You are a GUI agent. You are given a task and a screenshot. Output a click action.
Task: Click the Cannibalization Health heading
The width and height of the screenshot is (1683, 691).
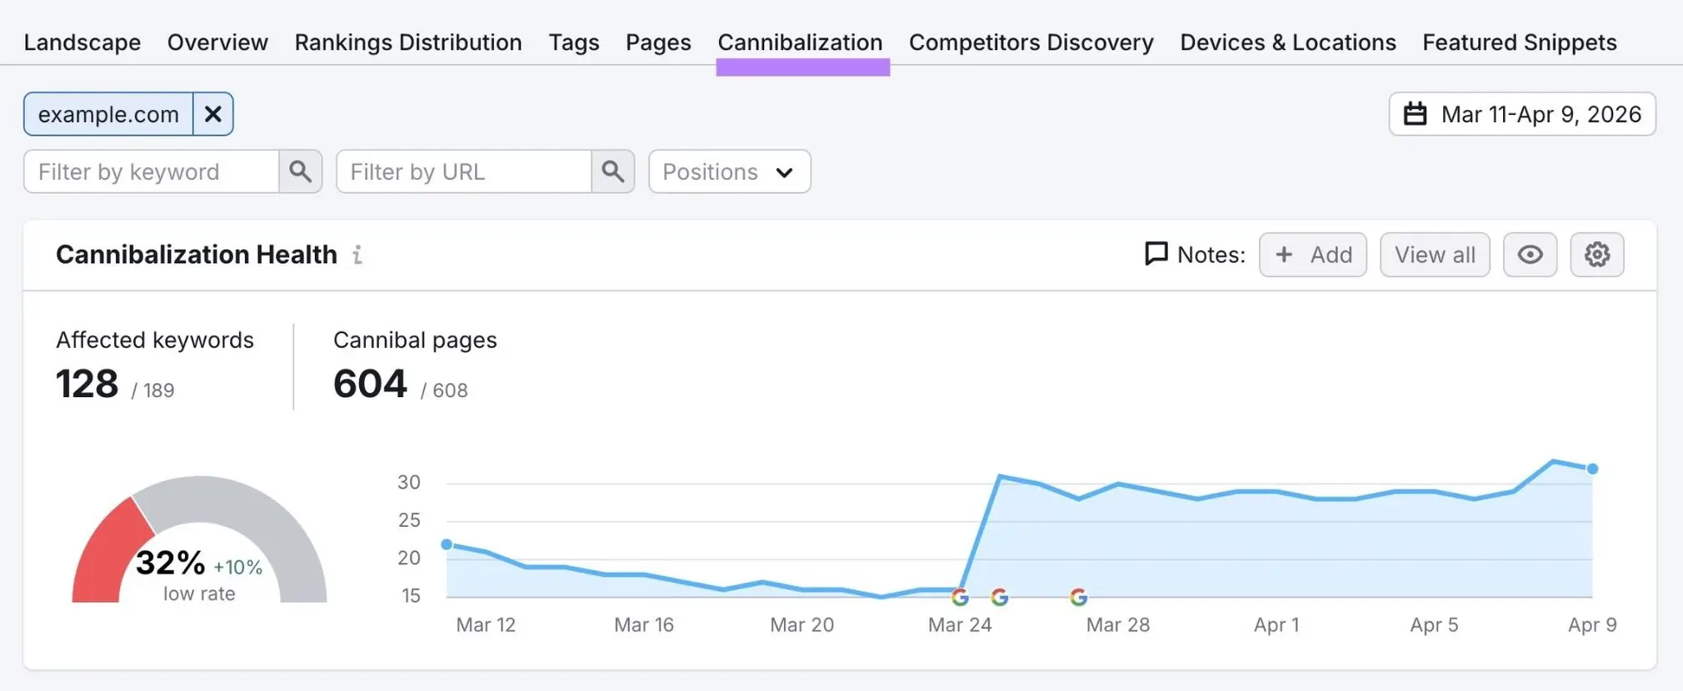tap(197, 255)
